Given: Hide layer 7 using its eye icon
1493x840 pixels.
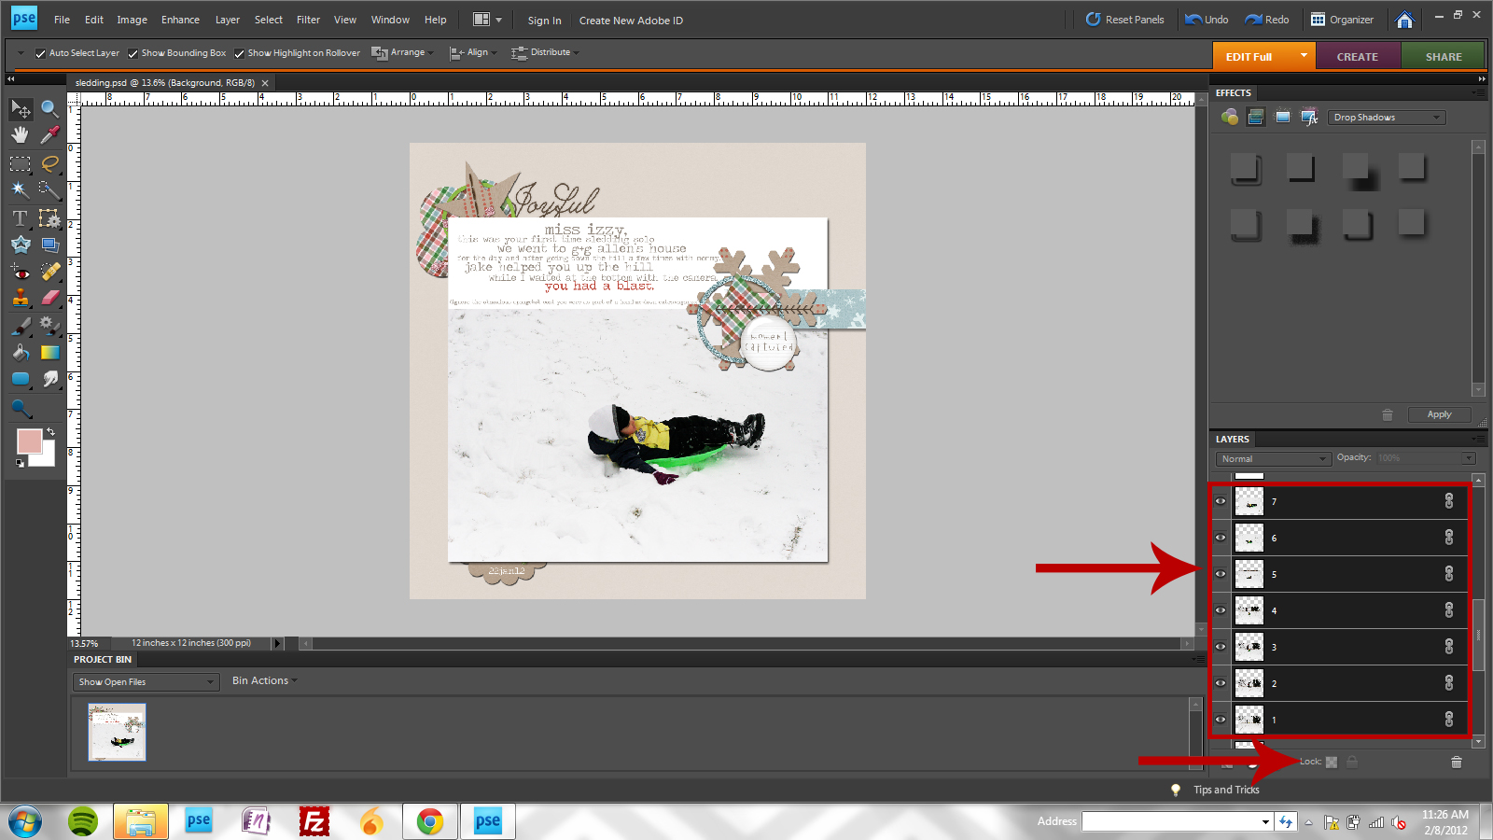Looking at the screenshot, I should pyautogui.click(x=1221, y=501).
